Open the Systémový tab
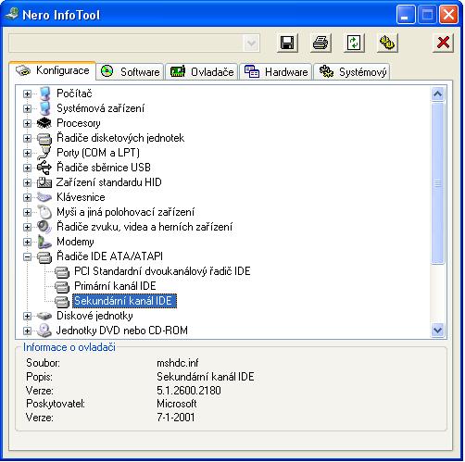Viewport: 465px width, 462px height. click(352, 72)
